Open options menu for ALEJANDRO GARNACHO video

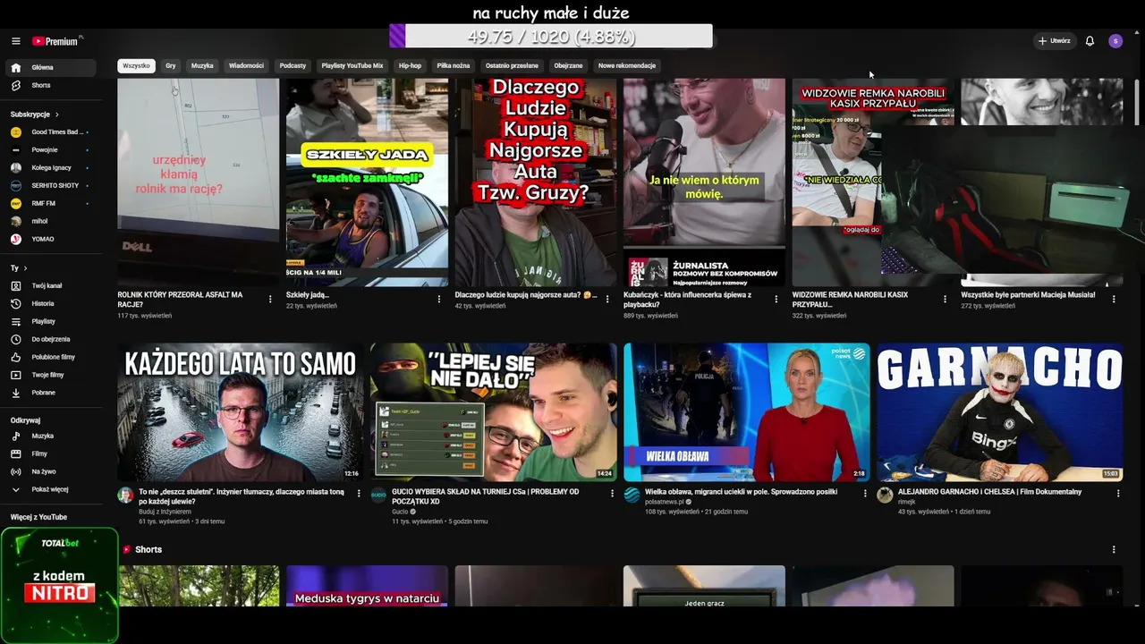1118,493
